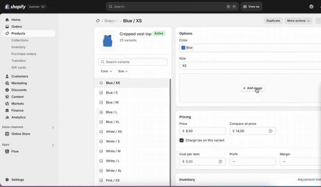Open the Markets globe icon
This screenshot has width=321, height=187.
pos(7,103)
